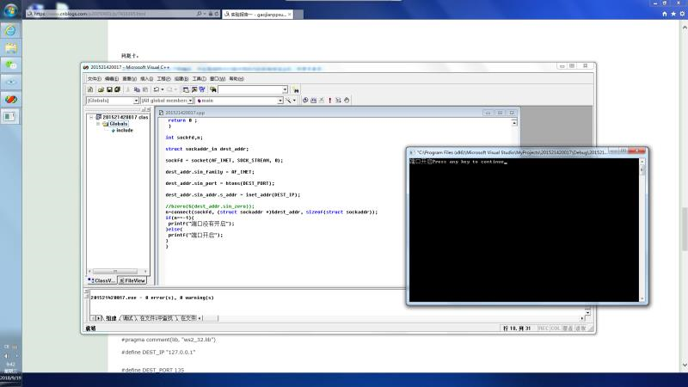Viewport: 688px width, 387px height.
Task: Select the include item in class tree
Action: click(125, 131)
